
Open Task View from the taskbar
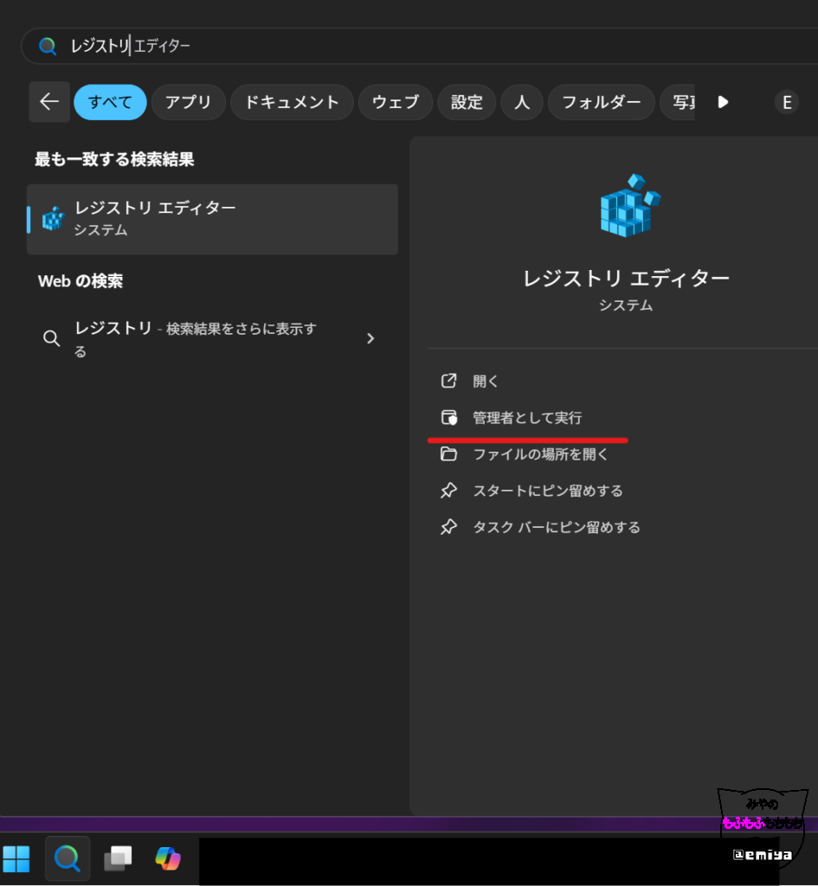click(118, 858)
